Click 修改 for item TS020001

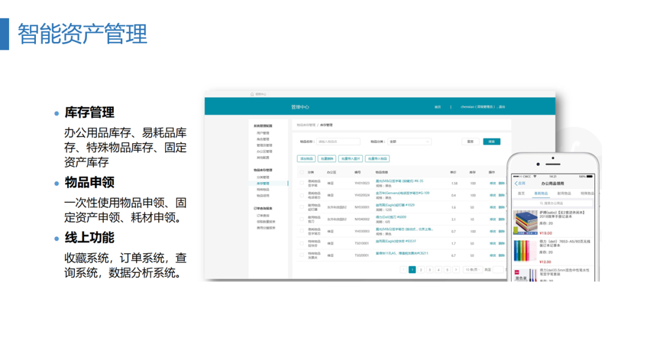(x=492, y=255)
